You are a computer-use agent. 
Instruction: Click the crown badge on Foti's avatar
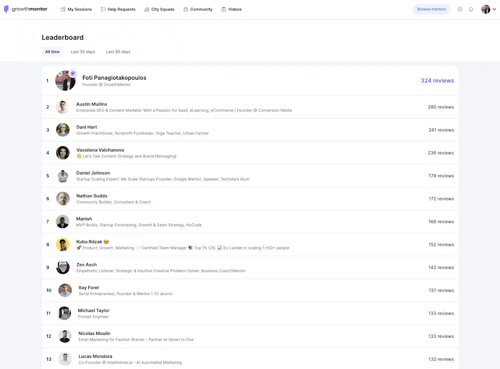coord(73,72)
